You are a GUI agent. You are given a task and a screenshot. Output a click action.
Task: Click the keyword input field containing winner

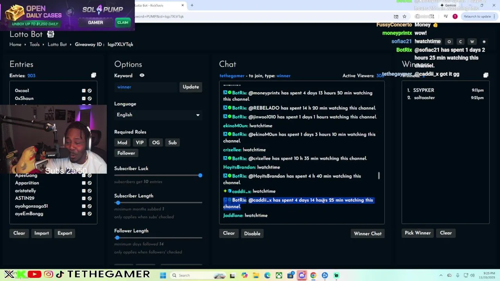tap(146, 87)
